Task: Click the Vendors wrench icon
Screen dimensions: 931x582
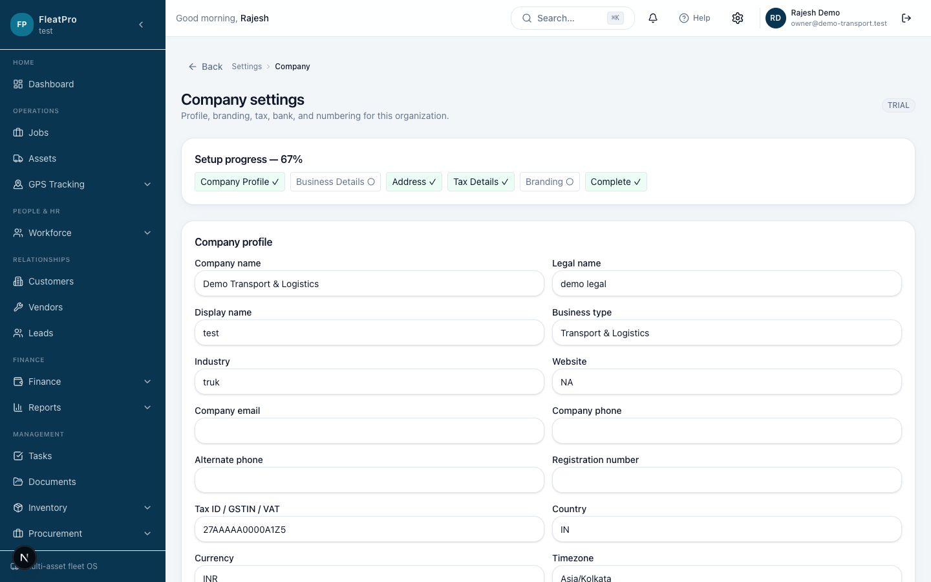Action: point(18,307)
